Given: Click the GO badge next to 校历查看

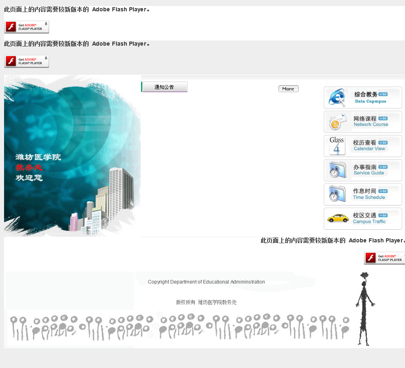Looking at the screenshot, I should click(x=383, y=143).
